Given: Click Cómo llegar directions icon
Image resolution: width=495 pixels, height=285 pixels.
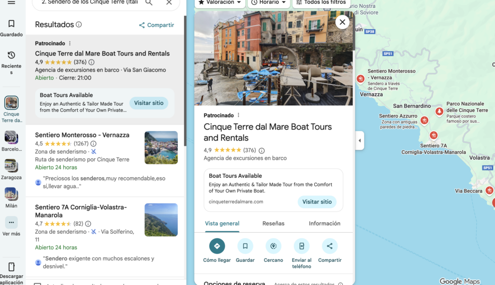Looking at the screenshot, I should click(x=217, y=246).
